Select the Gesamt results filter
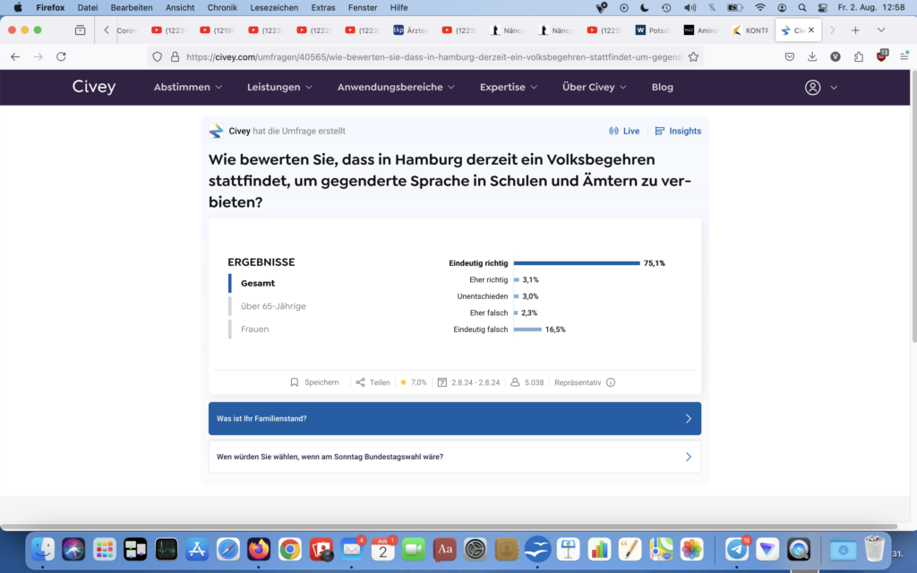Image resolution: width=917 pixels, height=573 pixels. [x=258, y=283]
